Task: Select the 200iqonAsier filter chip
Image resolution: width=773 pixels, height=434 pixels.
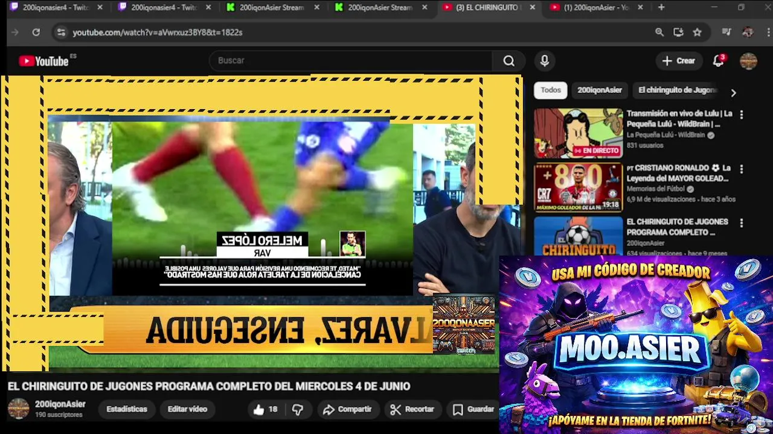Action: click(600, 90)
